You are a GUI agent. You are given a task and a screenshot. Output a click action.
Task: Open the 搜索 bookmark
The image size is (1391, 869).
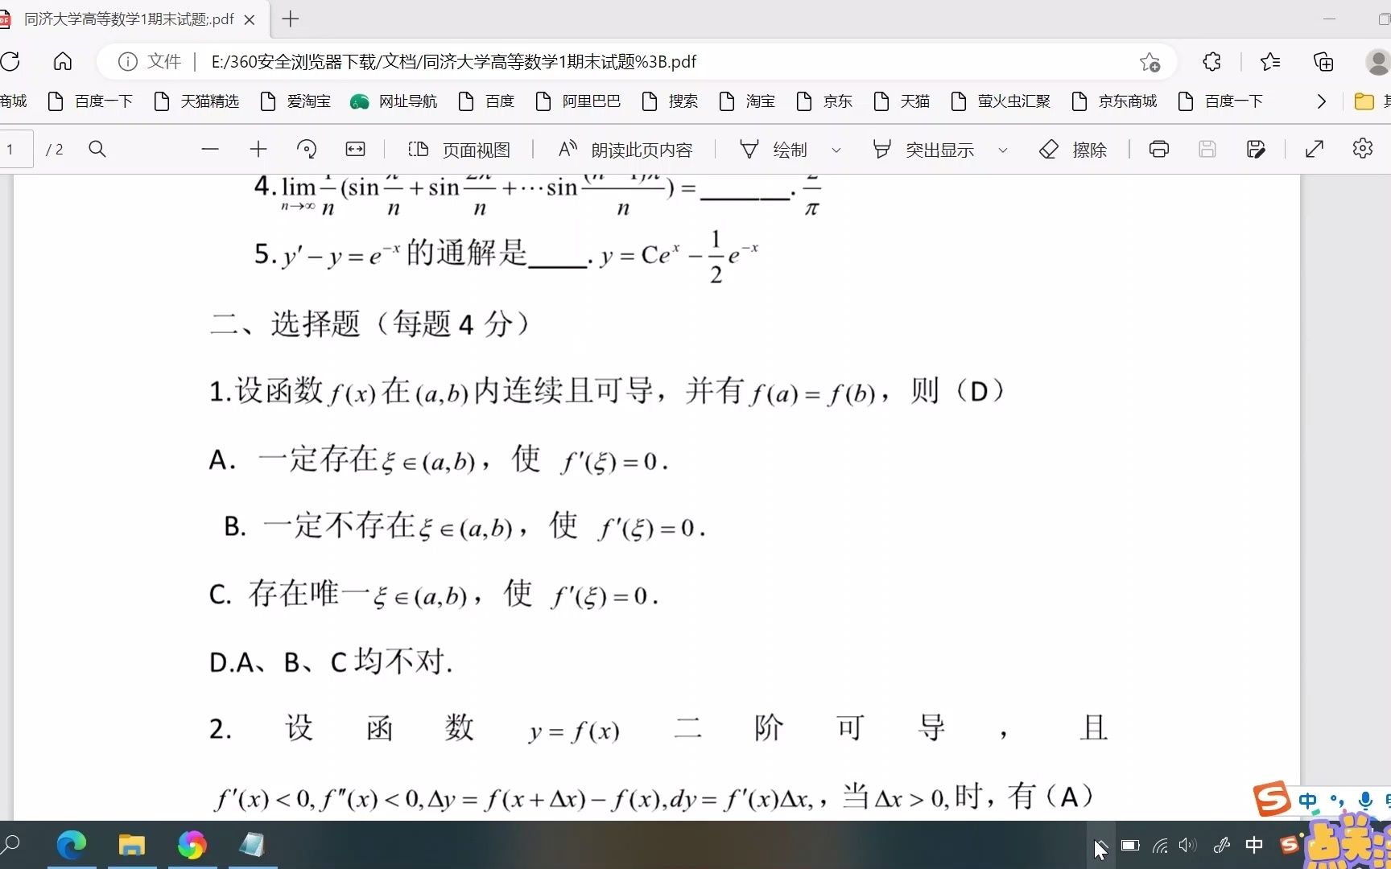click(x=670, y=101)
